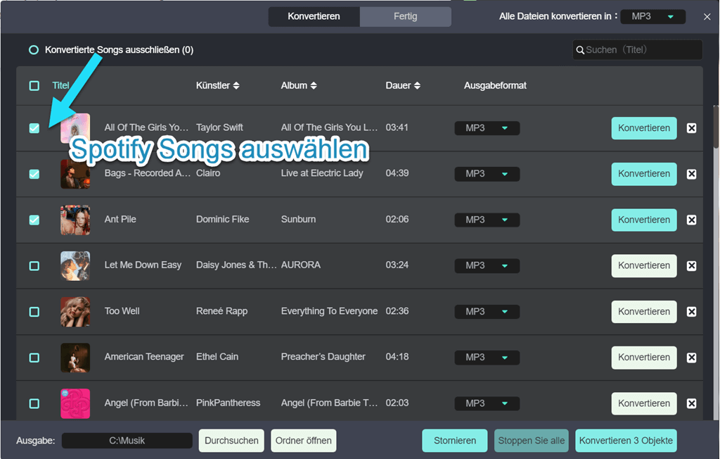The width and height of the screenshot is (720, 459).
Task: Click the C:\Musik output path field
Action: (x=127, y=441)
